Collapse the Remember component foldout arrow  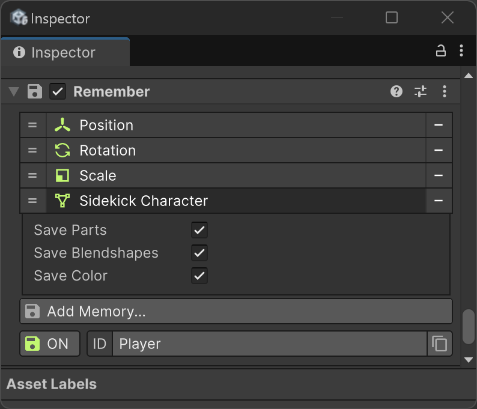coord(14,92)
